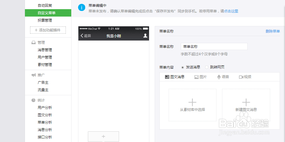The image size is (285, 142).
Task: Click the 从素材库中选择 box
Action: pos(192,105)
